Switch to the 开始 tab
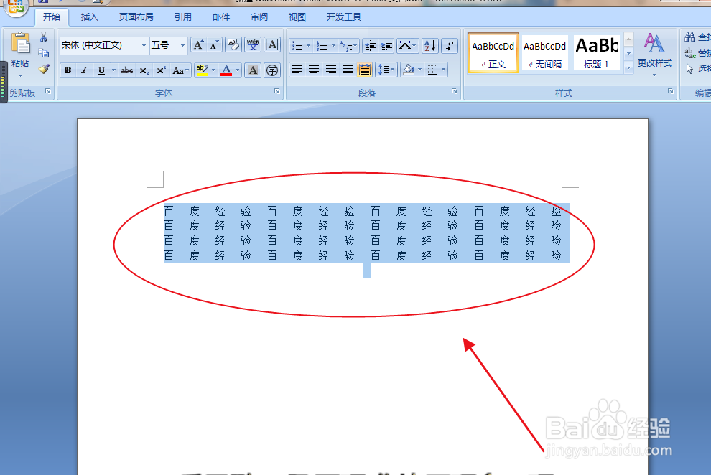 52,17
